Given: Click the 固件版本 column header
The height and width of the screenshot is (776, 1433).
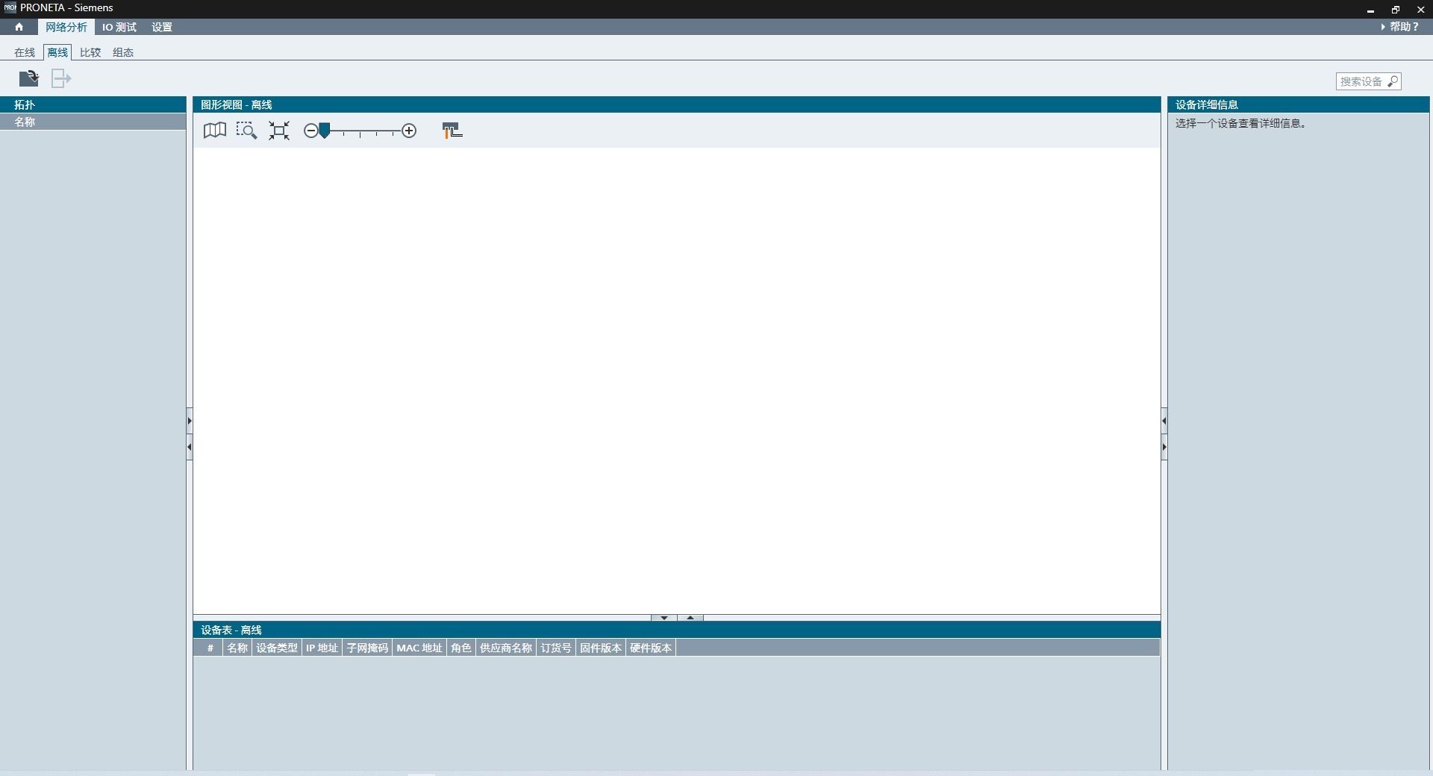Looking at the screenshot, I should tap(601, 648).
